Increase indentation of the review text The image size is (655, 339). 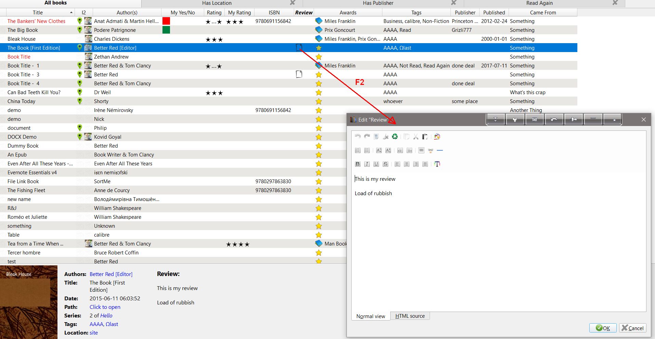[400, 150]
